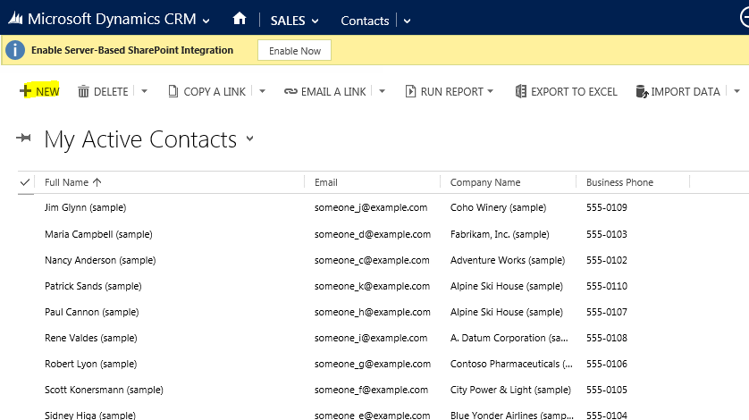The height and width of the screenshot is (420, 749).
Task: Toggle the select-all checkmark in the grid header
Action: click(x=25, y=182)
